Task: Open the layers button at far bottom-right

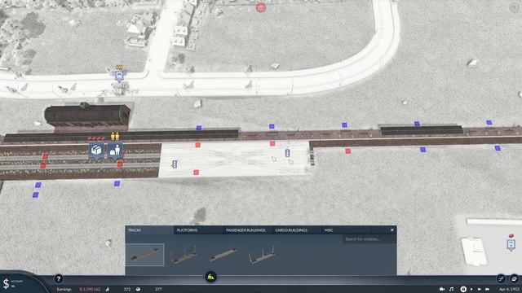Action: (x=515, y=278)
